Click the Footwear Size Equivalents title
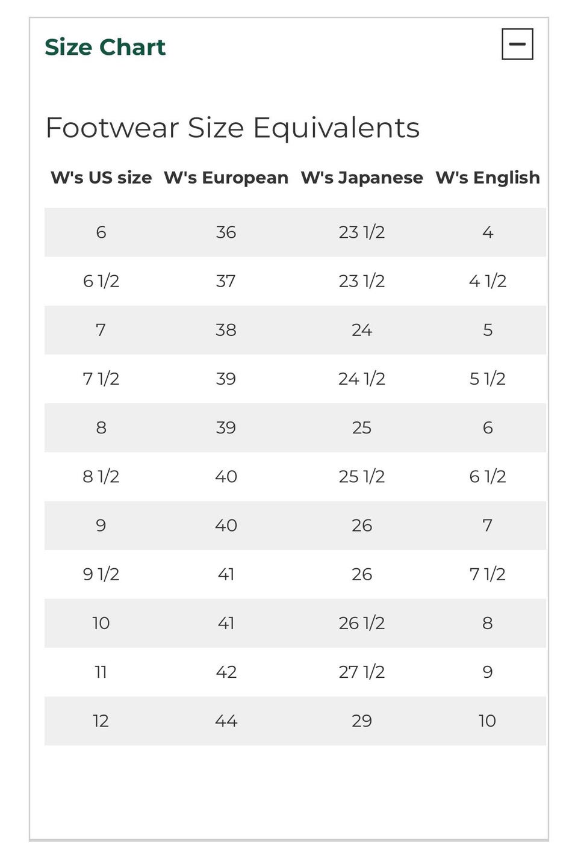The image size is (578, 859). point(232,128)
